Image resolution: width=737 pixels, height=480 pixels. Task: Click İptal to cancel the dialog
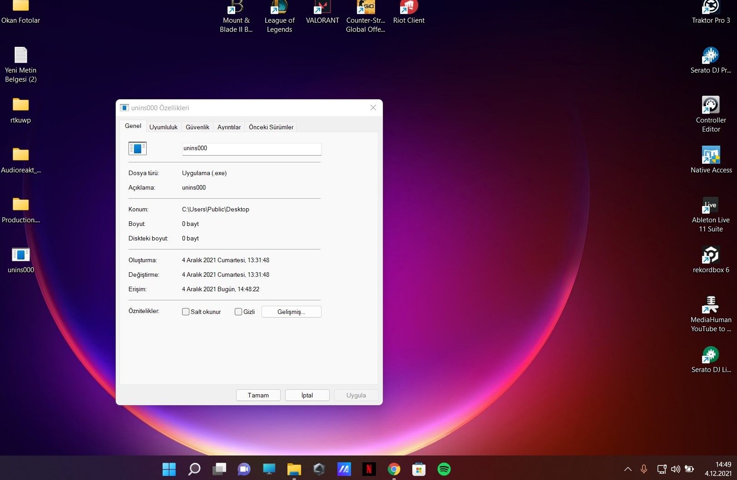pyautogui.click(x=307, y=395)
